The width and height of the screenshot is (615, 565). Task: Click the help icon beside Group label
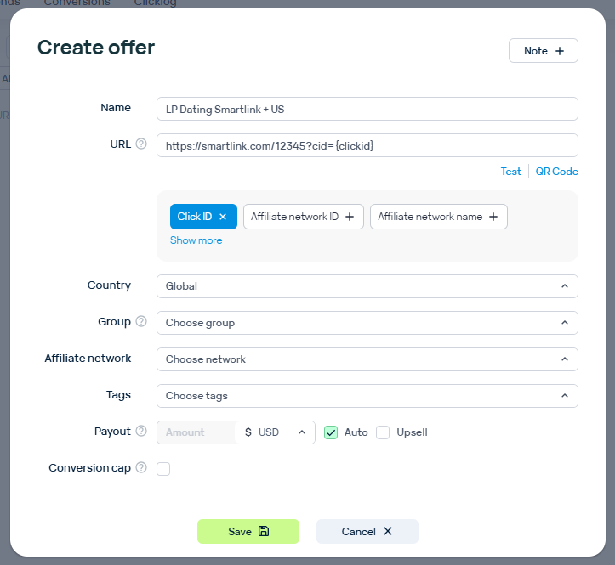click(141, 322)
